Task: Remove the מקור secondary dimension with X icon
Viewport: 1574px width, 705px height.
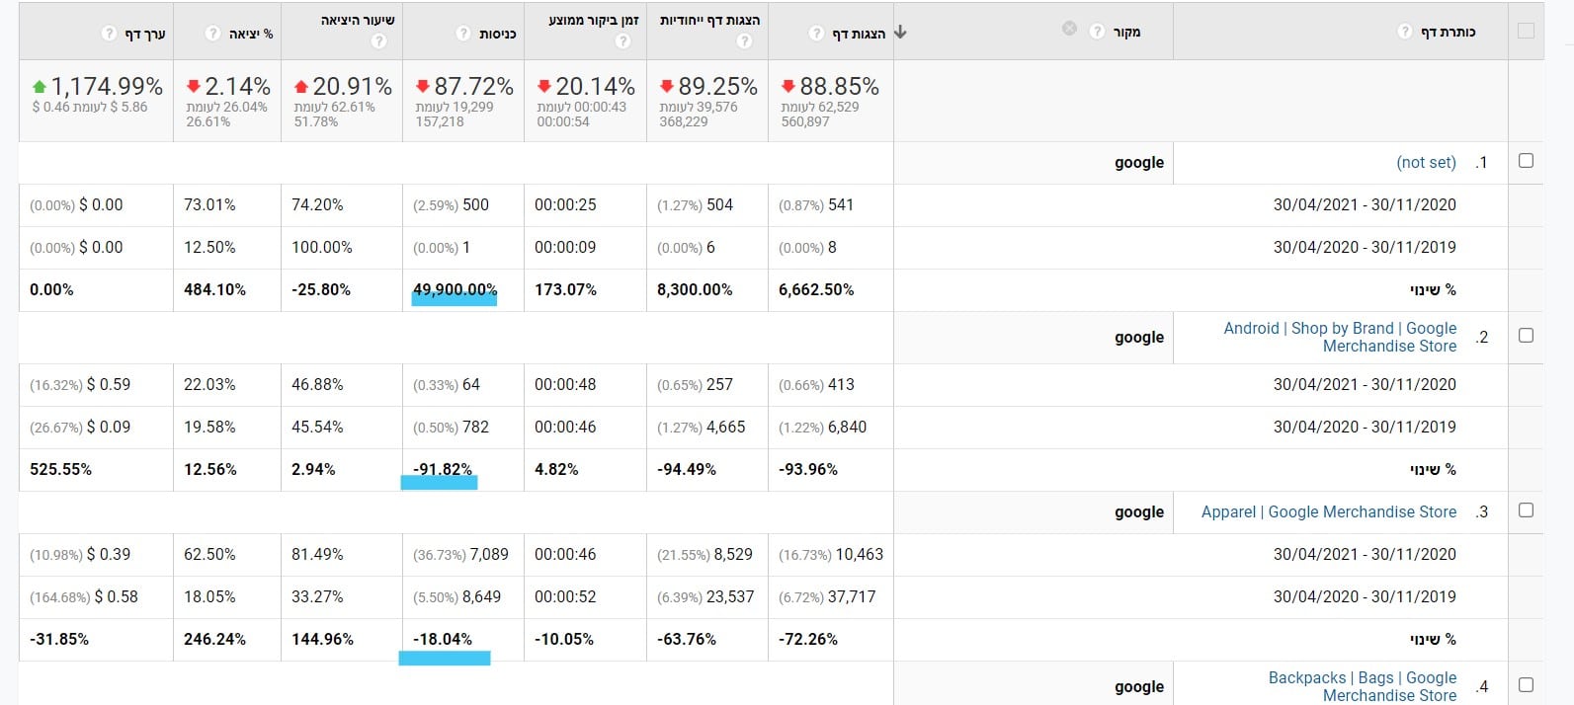Action: [x=1069, y=29]
